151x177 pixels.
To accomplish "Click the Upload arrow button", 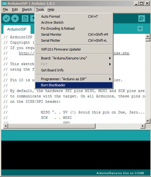I will tap(15, 19).
